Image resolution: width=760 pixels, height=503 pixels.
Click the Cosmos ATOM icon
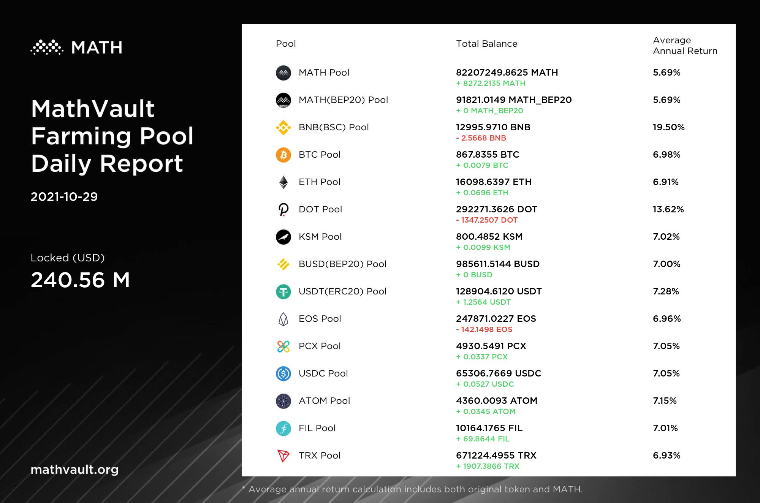[x=283, y=401]
